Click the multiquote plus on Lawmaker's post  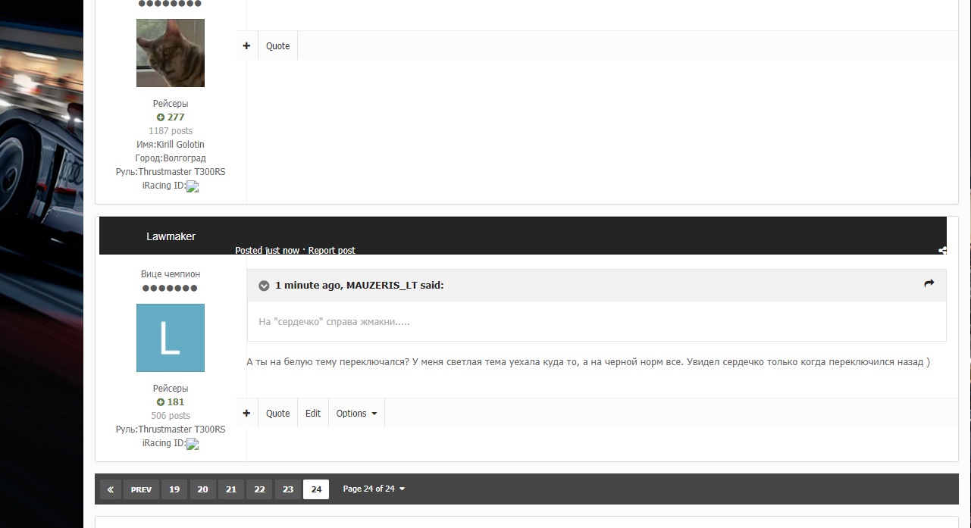(246, 414)
